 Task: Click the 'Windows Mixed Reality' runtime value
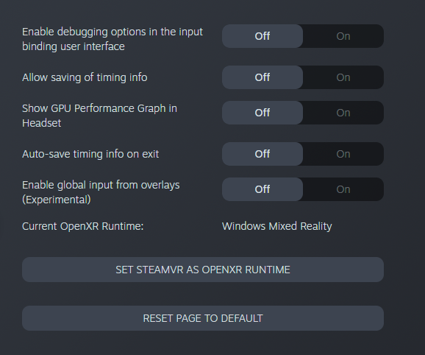tap(276, 226)
